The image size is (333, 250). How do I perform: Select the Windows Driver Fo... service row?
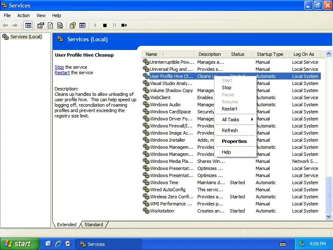(x=231, y=119)
